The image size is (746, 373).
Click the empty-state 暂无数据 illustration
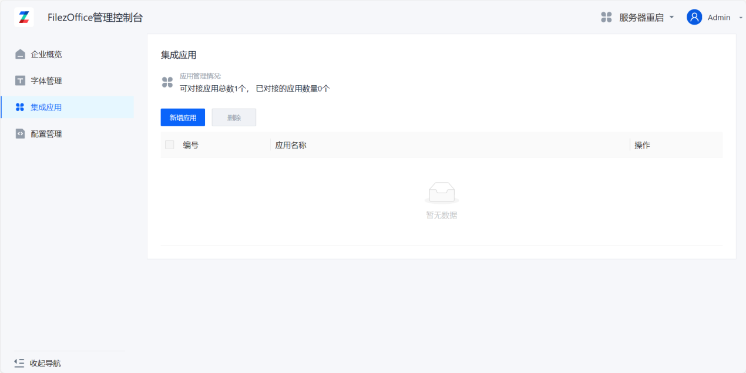tap(441, 193)
